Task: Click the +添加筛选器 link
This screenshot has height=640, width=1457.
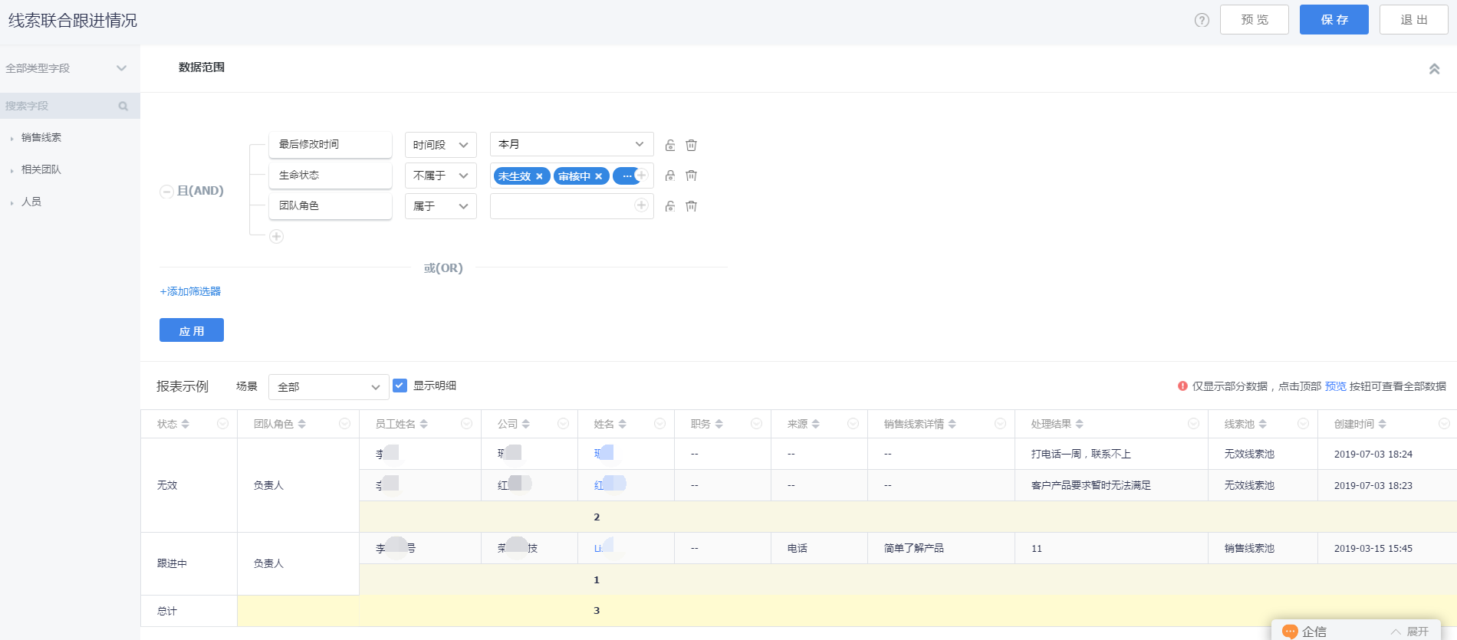Action: click(190, 291)
